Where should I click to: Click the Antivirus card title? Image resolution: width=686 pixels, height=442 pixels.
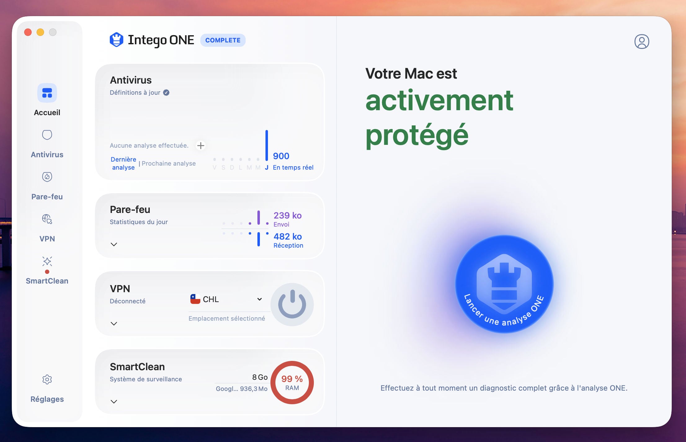tap(131, 80)
